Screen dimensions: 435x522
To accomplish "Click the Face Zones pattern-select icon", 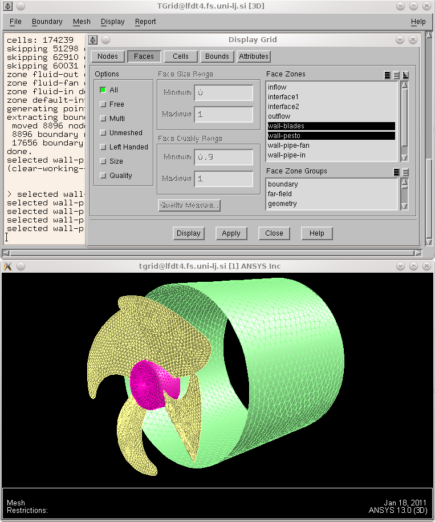I will click(405, 75).
